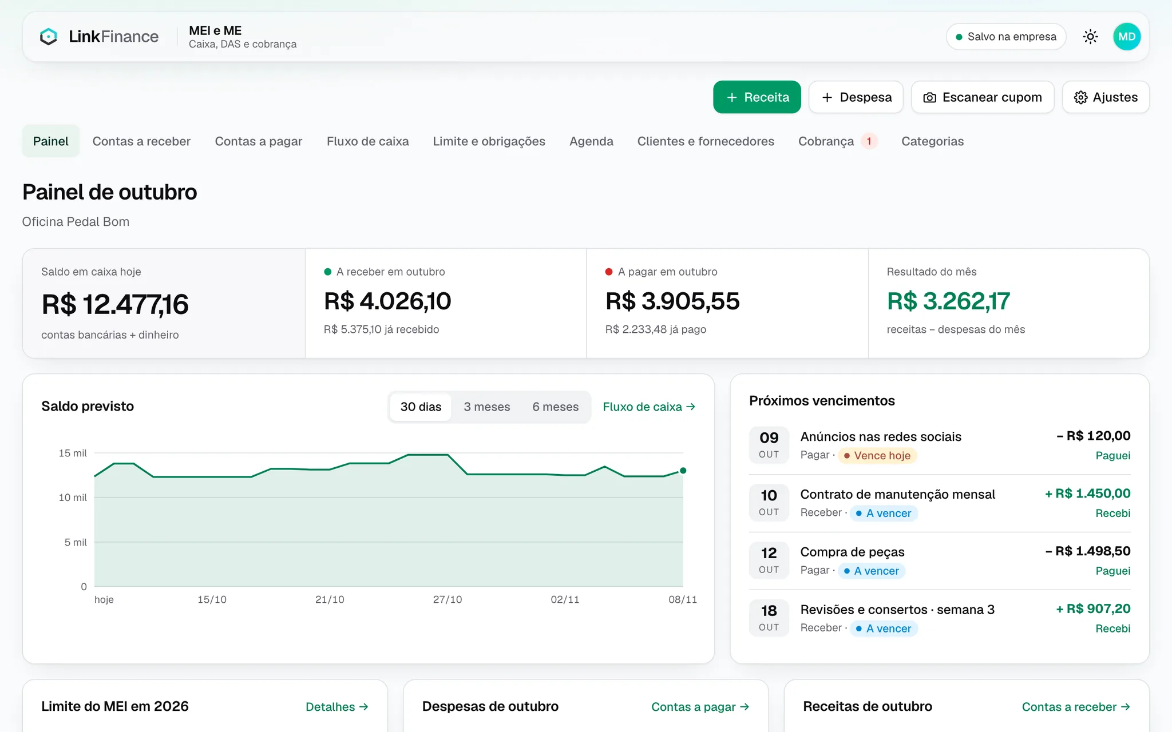Click the 09 OUT date tile

tap(769, 445)
